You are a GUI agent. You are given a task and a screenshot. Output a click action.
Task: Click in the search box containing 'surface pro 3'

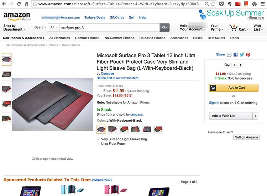(109, 27)
